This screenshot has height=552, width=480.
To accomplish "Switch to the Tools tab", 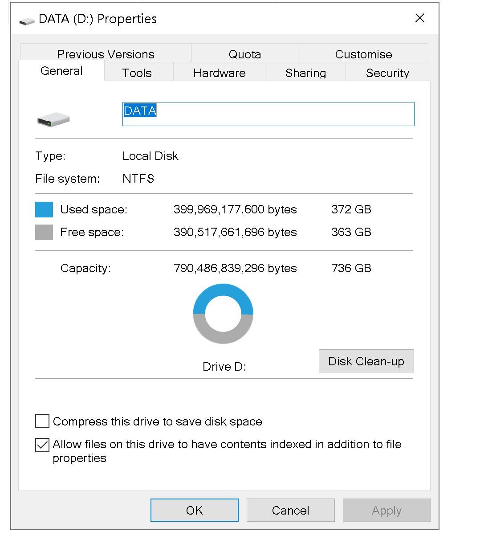I will 137,73.
